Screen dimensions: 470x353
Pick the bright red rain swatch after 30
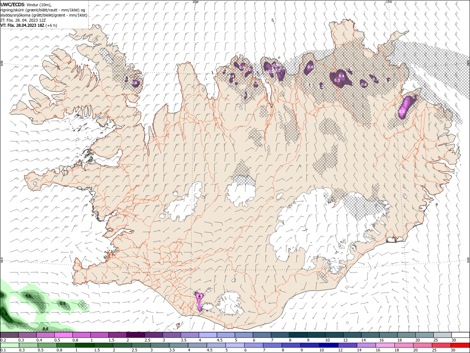460,345
